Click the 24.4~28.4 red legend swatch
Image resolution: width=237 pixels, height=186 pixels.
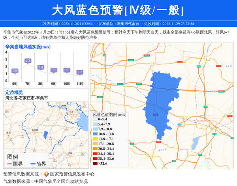pyautogui.click(x=95, y=154)
